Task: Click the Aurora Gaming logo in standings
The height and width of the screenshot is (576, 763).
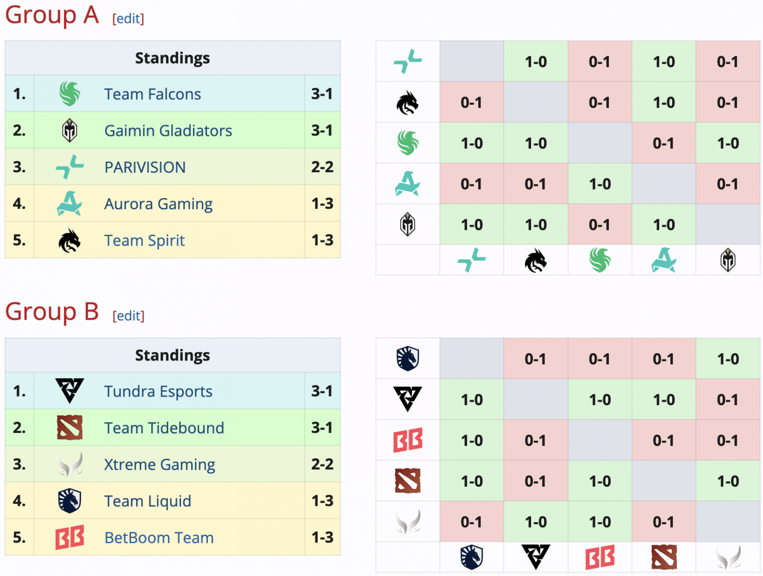Action: pyautogui.click(x=70, y=204)
